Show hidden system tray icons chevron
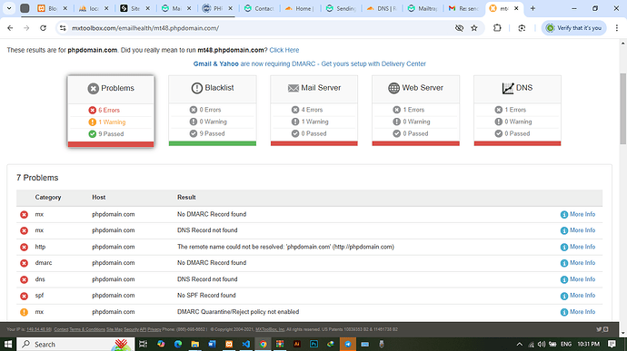 pos(519,344)
